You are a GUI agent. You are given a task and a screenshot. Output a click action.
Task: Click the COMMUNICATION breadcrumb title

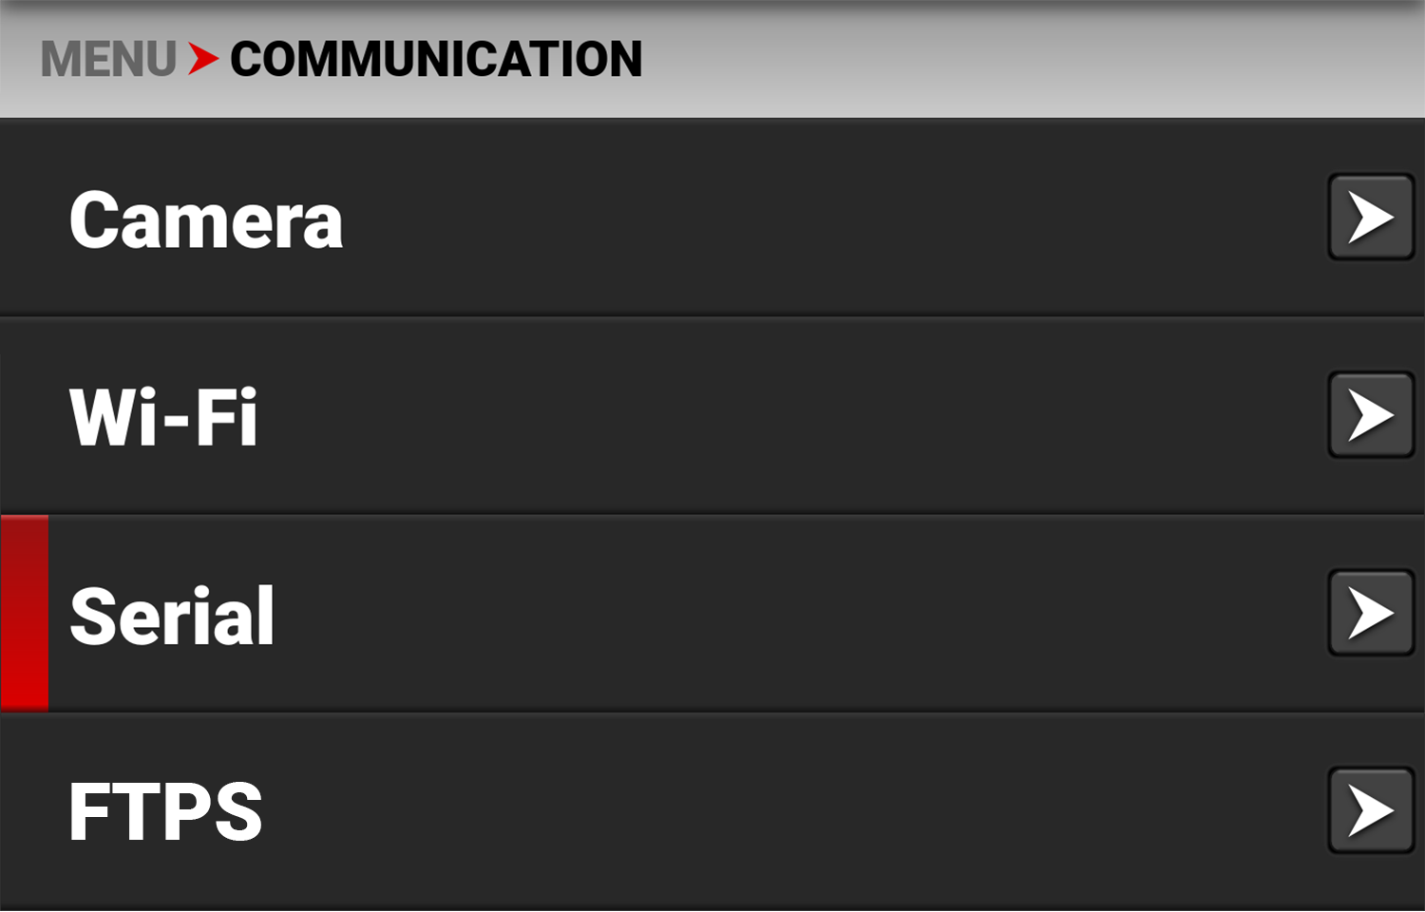coord(436,59)
